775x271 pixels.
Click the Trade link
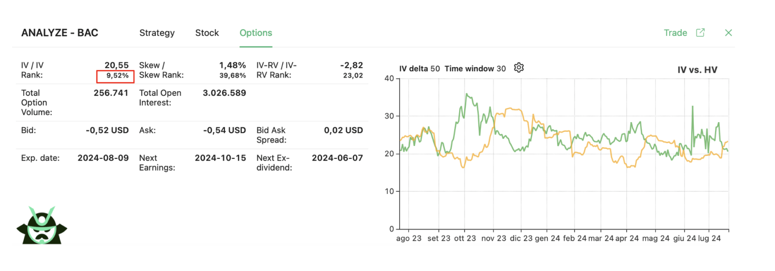tap(675, 33)
